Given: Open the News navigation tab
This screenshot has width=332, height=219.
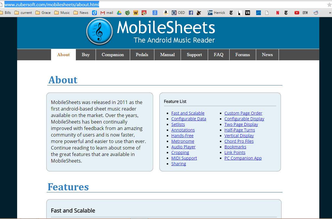Looking at the screenshot, I should (267, 55).
